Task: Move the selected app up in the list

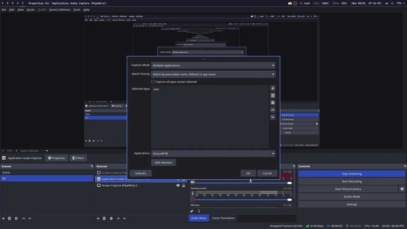Action: [272, 110]
